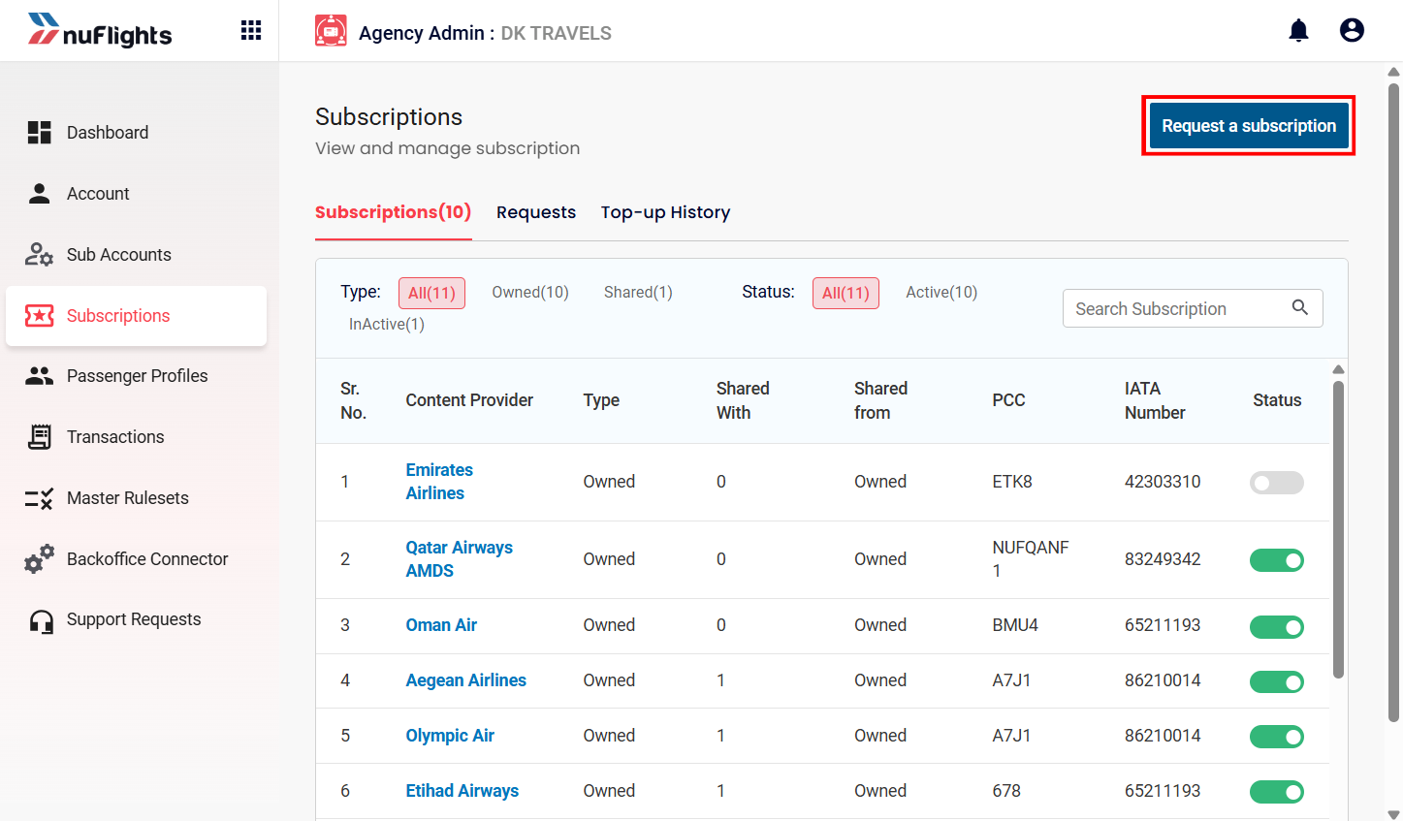
Task: Click the Support Requests headset icon
Action: click(x=41, y=620)
